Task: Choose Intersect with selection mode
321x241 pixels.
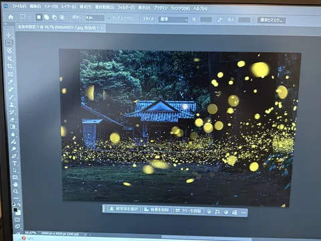Action: click(x=62, y=17)
